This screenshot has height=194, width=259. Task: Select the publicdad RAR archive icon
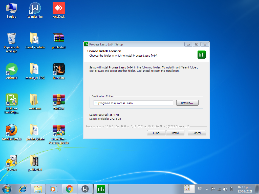[59, 41]
